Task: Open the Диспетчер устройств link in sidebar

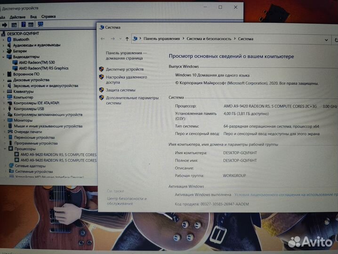Action: tap(125, 69)
